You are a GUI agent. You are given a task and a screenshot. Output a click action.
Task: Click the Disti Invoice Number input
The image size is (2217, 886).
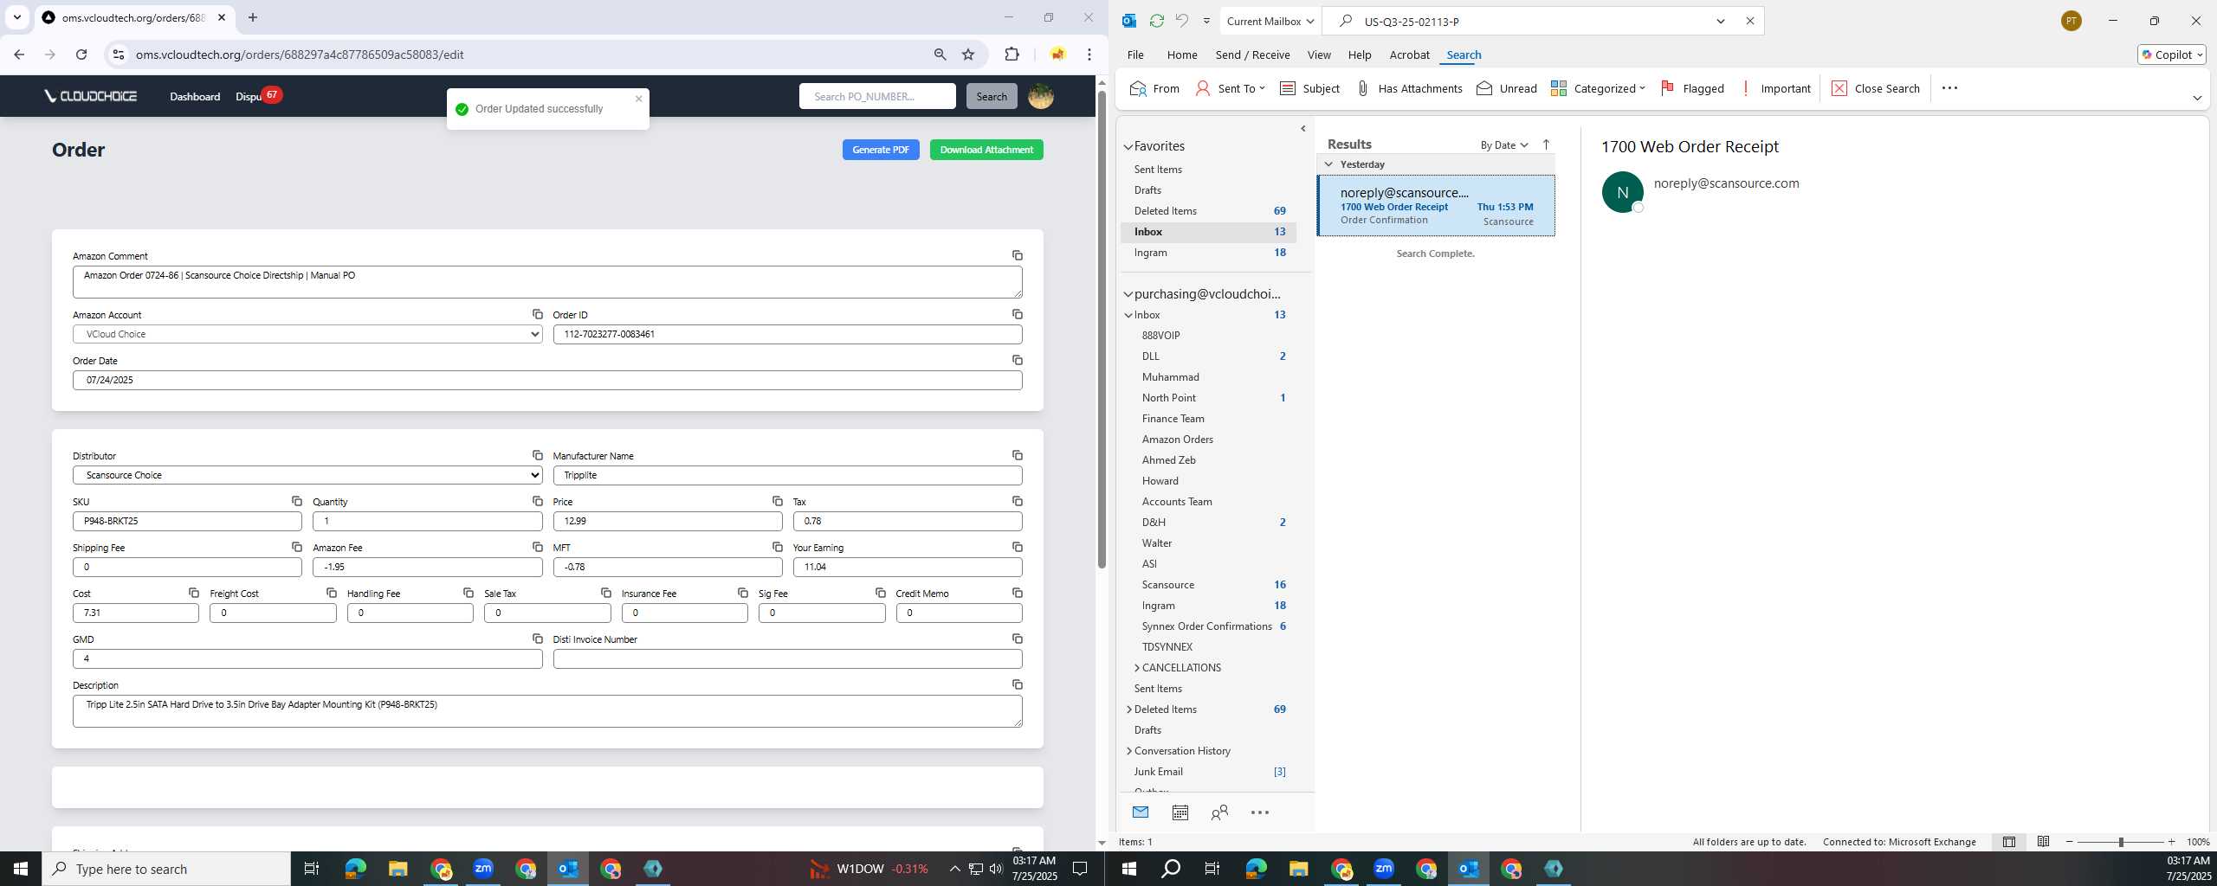click(787, 658)
